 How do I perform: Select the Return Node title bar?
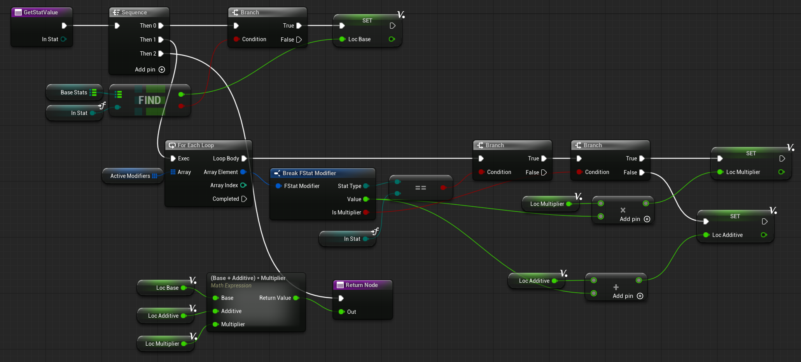[x=362, y=285]
